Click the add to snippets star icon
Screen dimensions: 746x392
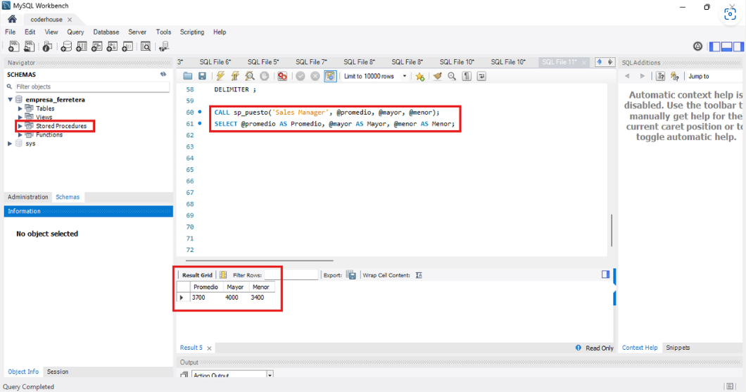coord(419,76)
